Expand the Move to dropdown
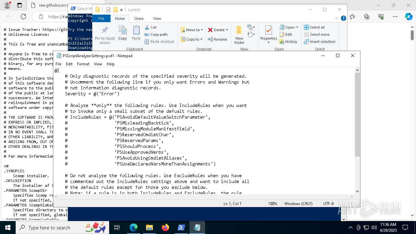Image resolution: width=416 pixels, height=234 pixels. [x=202, y=30]
